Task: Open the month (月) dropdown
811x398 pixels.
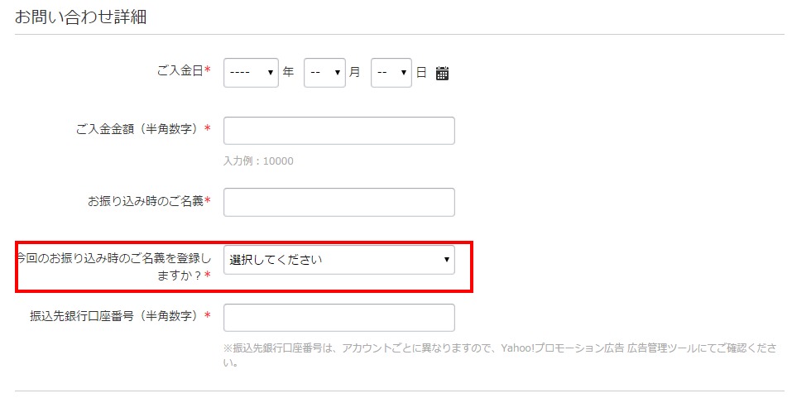Action: tap(324, 73)
